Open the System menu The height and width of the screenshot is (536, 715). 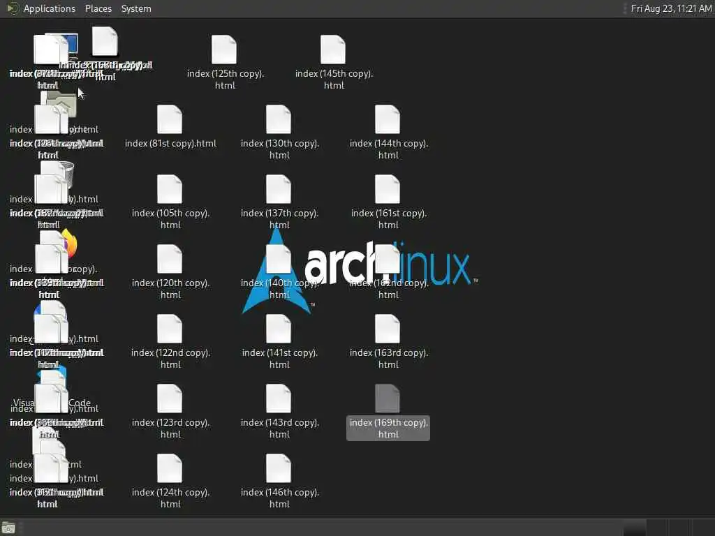tap(136, 8)
